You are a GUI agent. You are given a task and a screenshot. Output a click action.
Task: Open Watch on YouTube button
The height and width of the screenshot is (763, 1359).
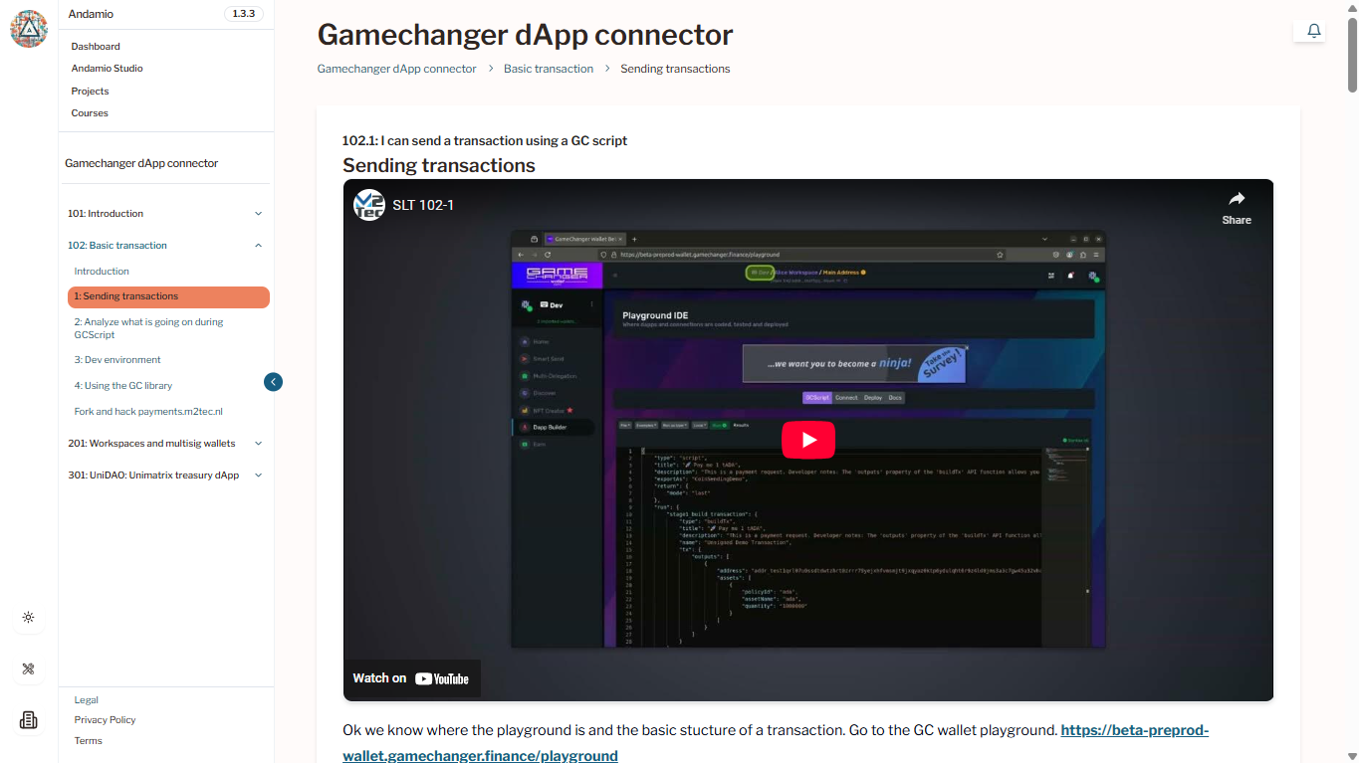(x=411, y=678)
